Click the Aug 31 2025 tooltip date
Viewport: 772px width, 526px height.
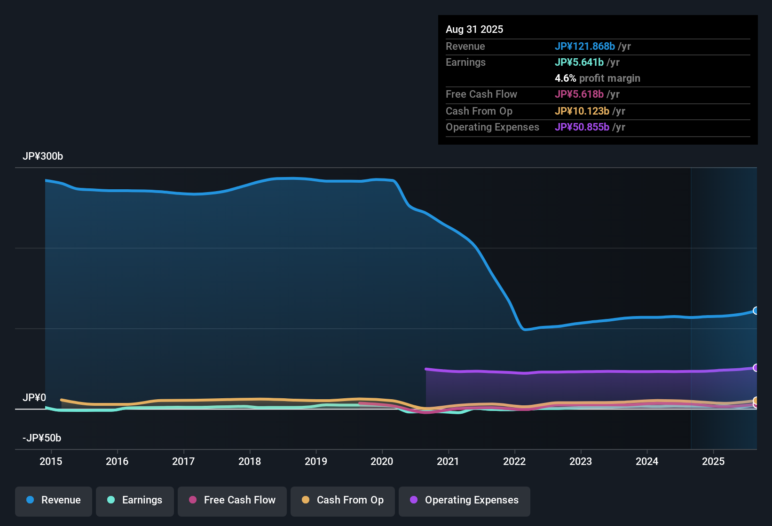[474, 30]
